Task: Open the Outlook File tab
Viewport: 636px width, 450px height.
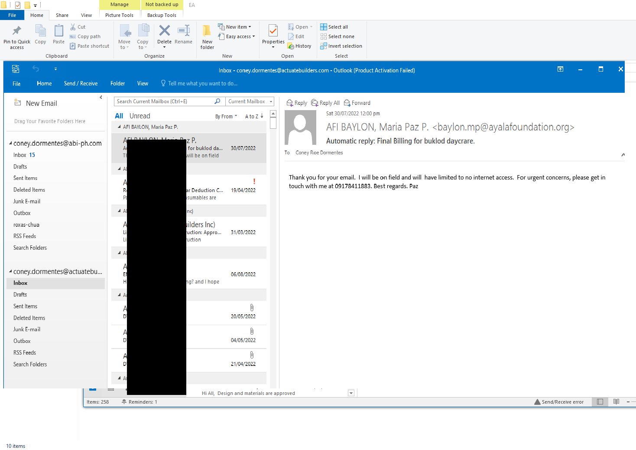Action: pyautogui.click(x=16, y=84)
